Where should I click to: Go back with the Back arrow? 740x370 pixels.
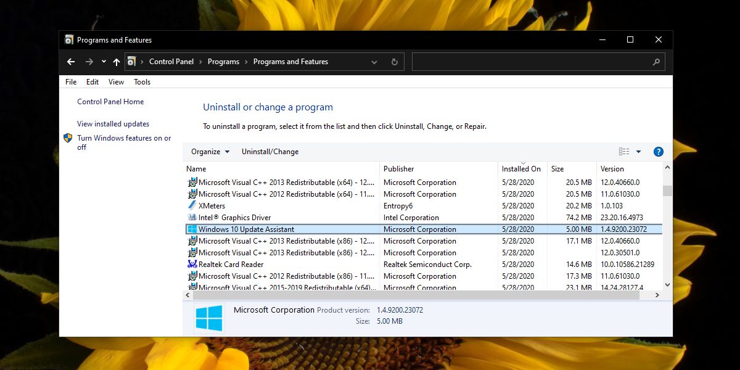point(71,62)
